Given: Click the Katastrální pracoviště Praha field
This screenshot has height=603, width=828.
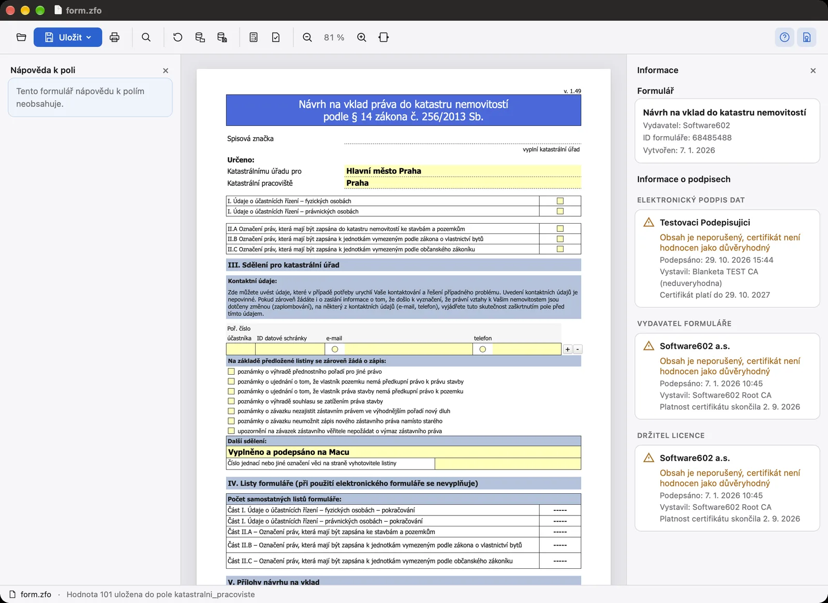Looking at the screenshot, I should [463, 183].
